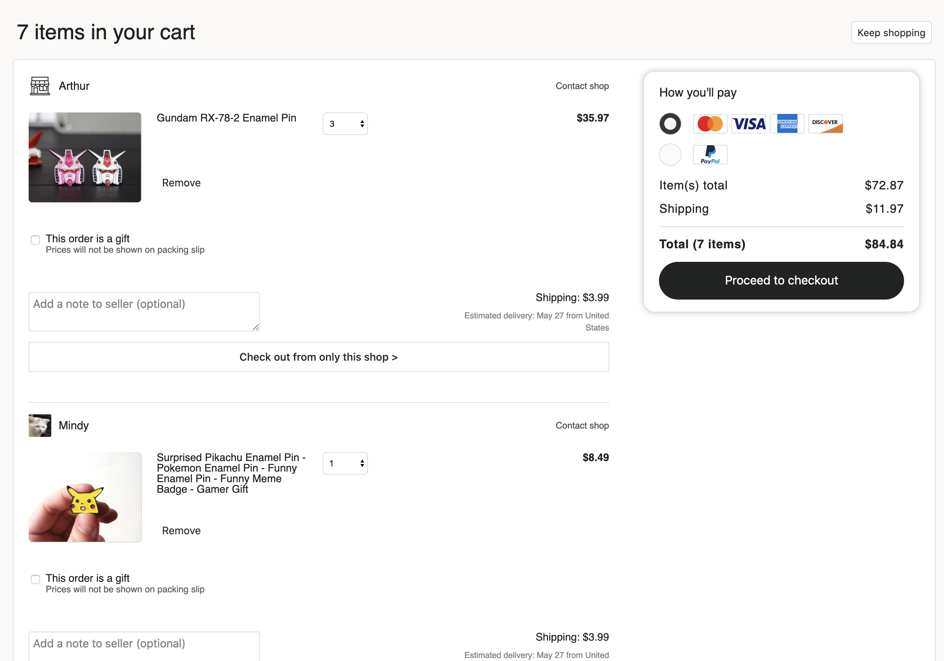Image resolution: width=944 pixels, height=661 pixels.
Task: Focus Arthur's note to seller field
Action: point(144,311)
